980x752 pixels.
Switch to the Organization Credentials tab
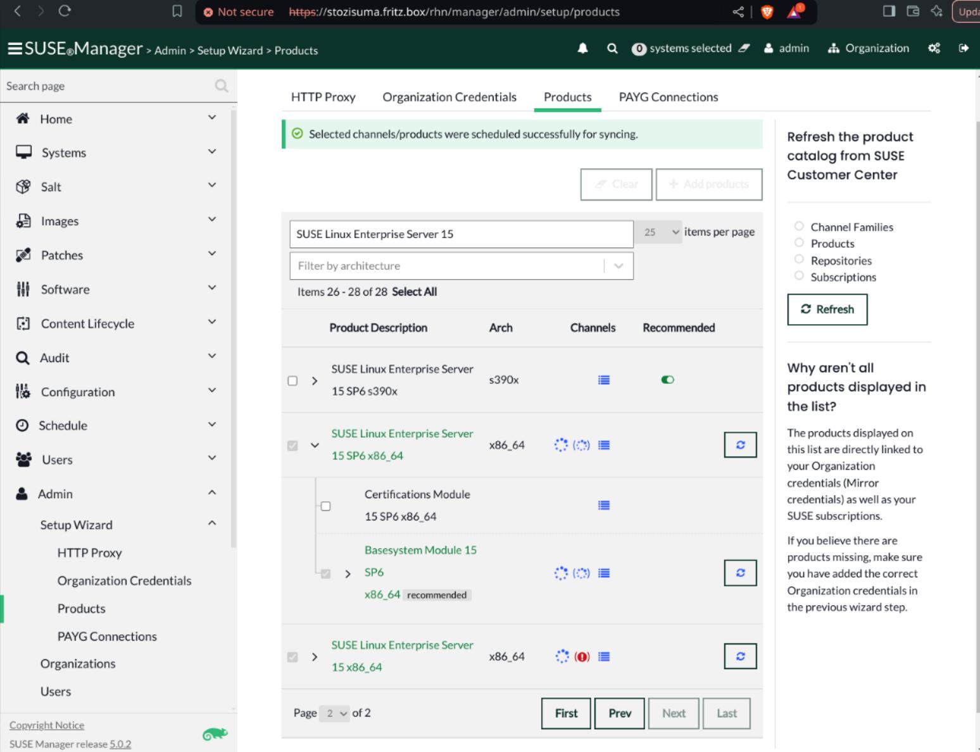[x=449, y=97]
